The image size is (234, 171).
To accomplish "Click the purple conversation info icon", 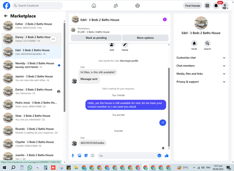I will pyautogui.click(x=165, y=20).
